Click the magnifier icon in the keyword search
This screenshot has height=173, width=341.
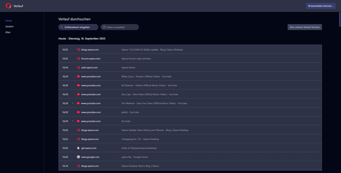coord(62,27)
